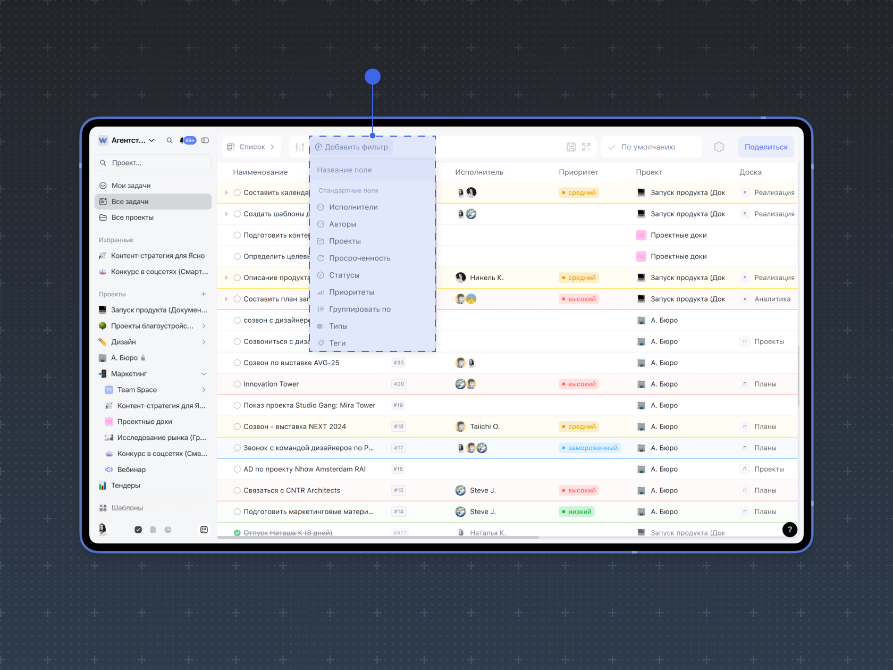The width and height of the screenshot is (893, 670).
Task: Click the search magnifier icon in sidebar header
Action: [x=170, y=140]
